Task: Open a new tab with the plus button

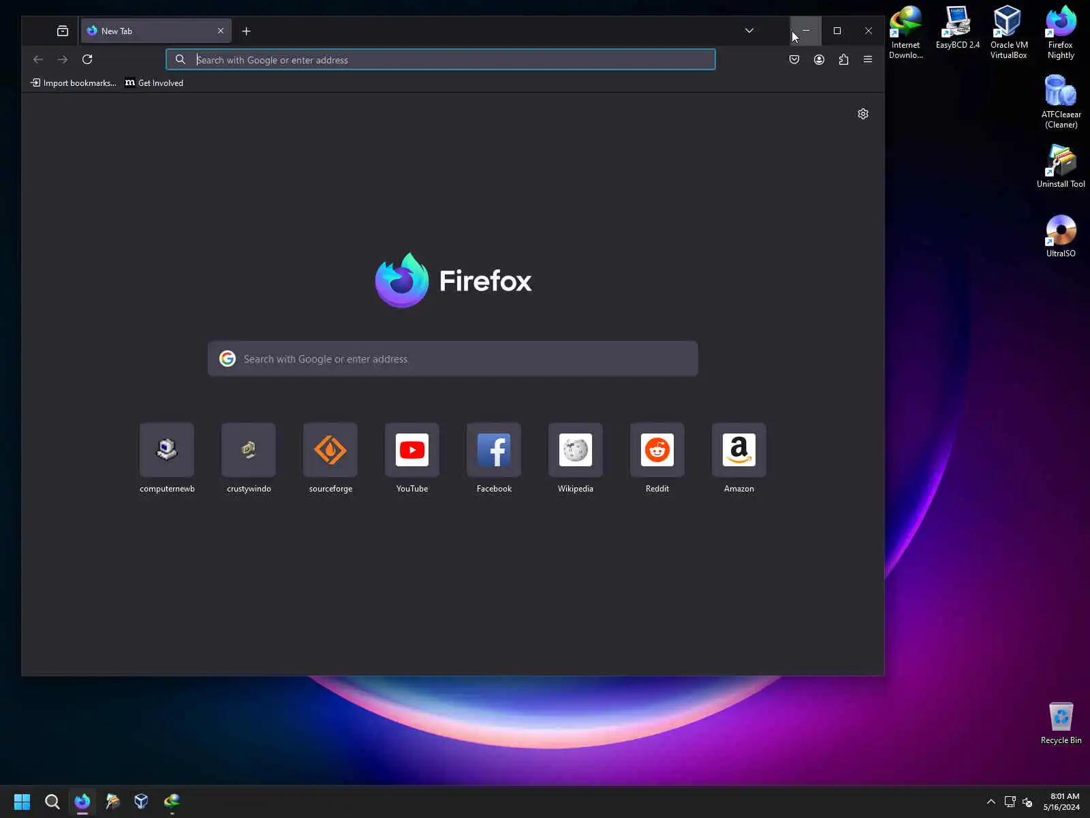Action: [x=247, y=31]
